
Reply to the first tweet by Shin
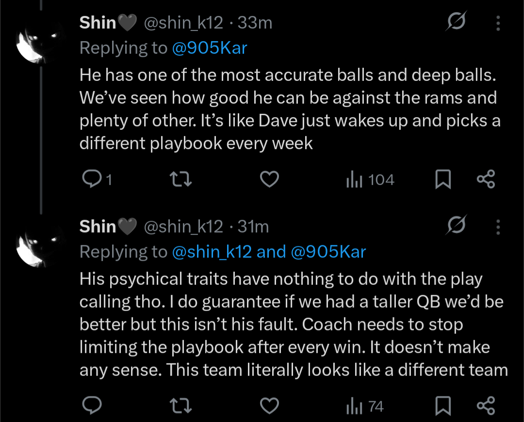click(91, 180)
